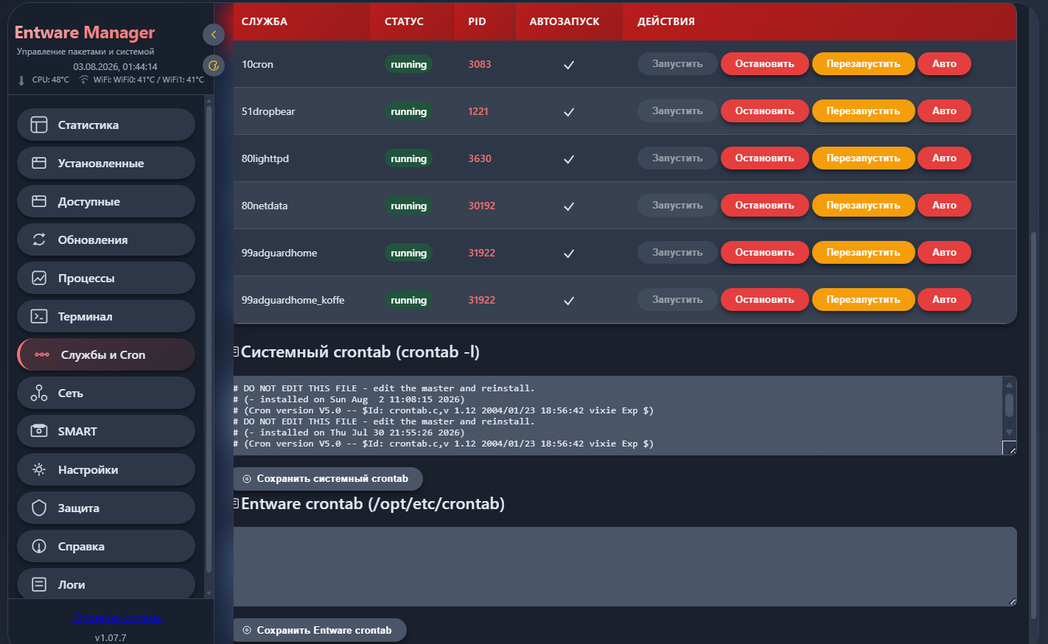The image size is (1048, 644).
Task: Click the system crontab scrollbar down arrow
Action: click(1010, 433)
